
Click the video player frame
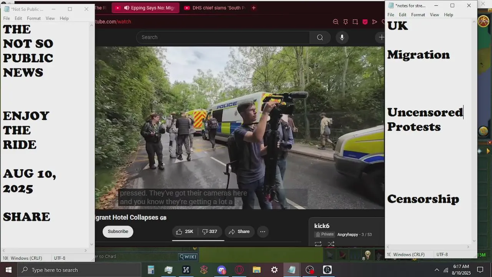click(239, 128)
